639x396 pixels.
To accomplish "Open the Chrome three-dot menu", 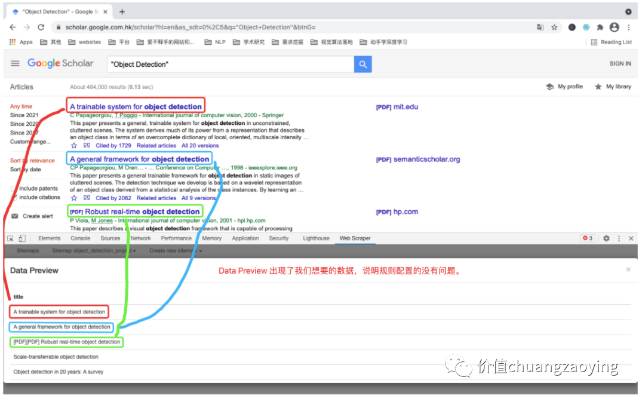I will pyautogui.click(x=629, y=27).
